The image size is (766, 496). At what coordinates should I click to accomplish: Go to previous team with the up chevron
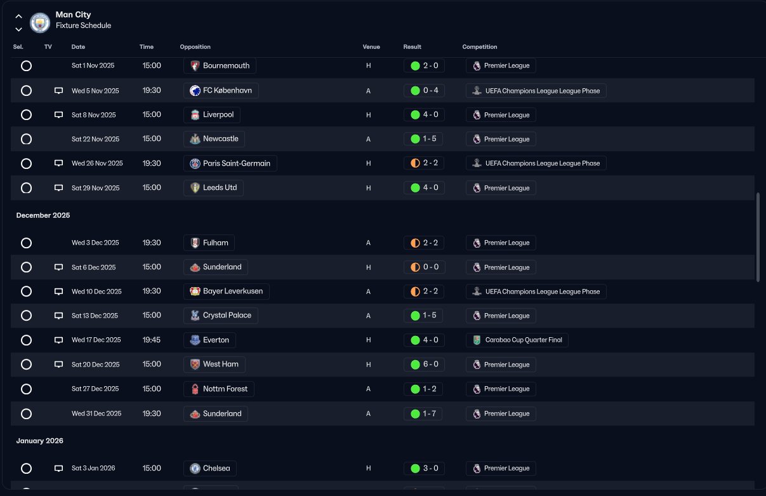pos(18,17)
